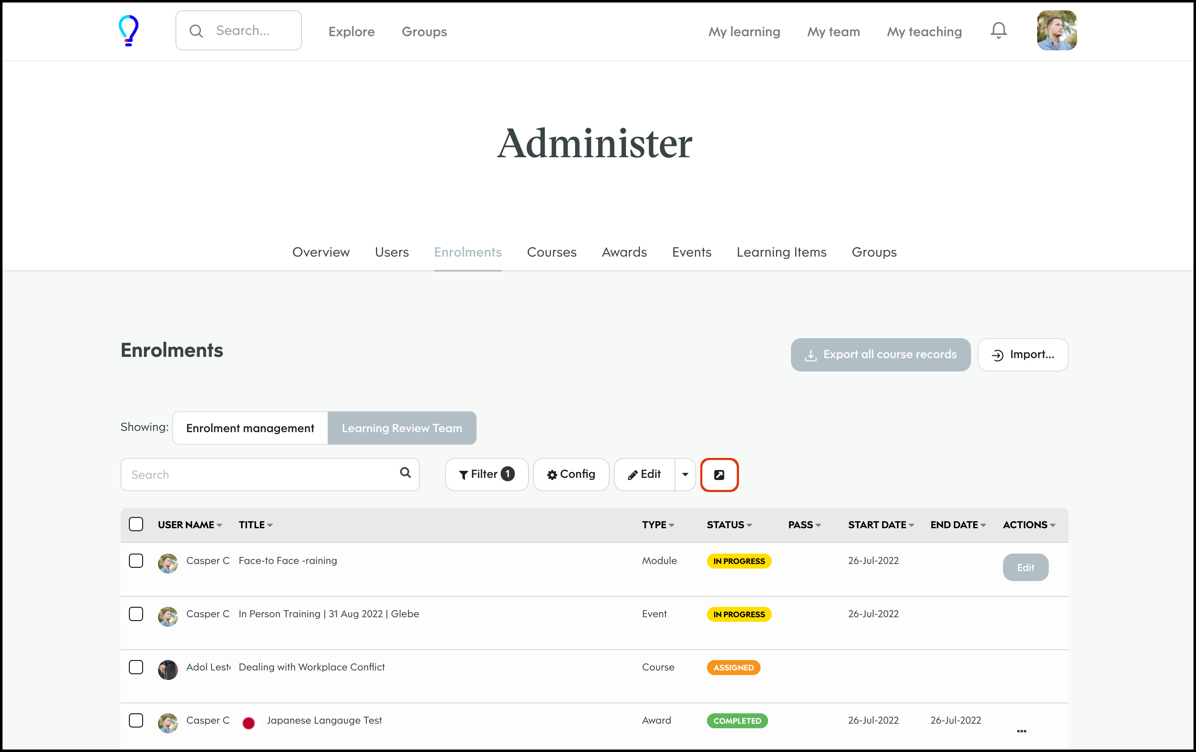Click the Config gear button
Image resolution: width=1196 pixels, height=752 pixels.
[x=571, y=475]
